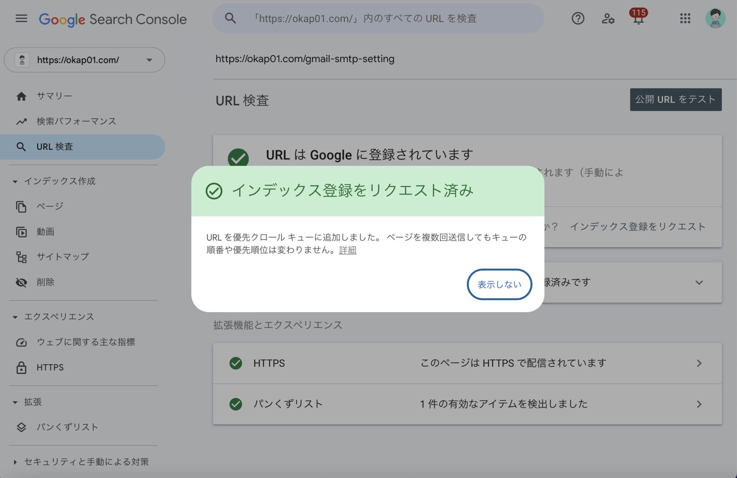737x478 pixels.
Task: Open the property selector https://okap01.com/
Action: tap(84, 60)
